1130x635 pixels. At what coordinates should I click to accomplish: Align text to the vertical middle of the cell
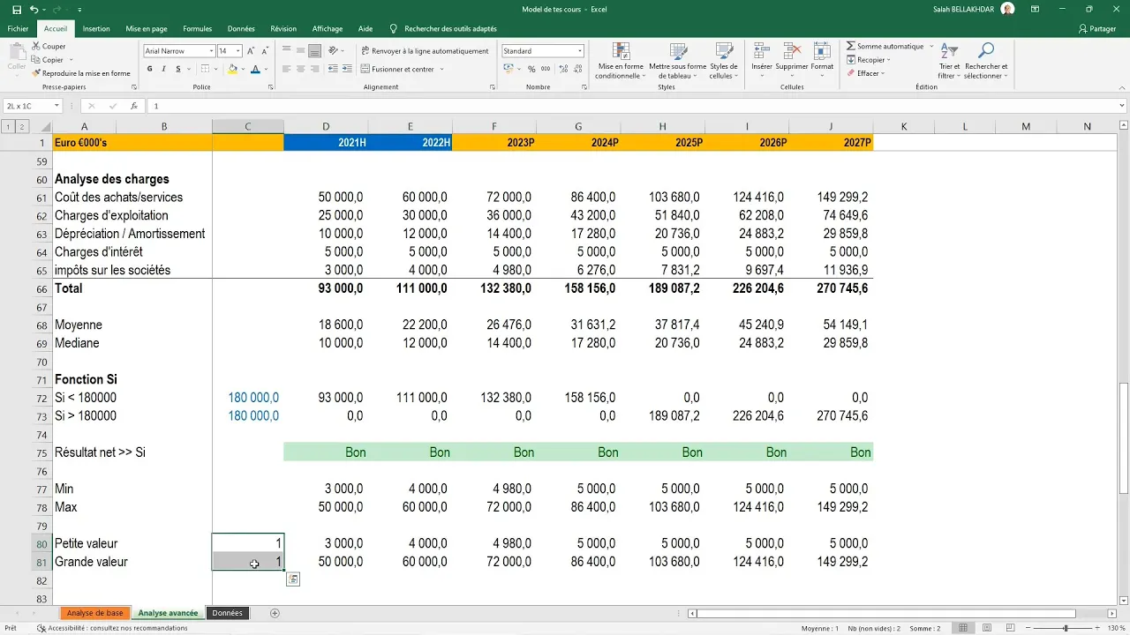[300, 51]
